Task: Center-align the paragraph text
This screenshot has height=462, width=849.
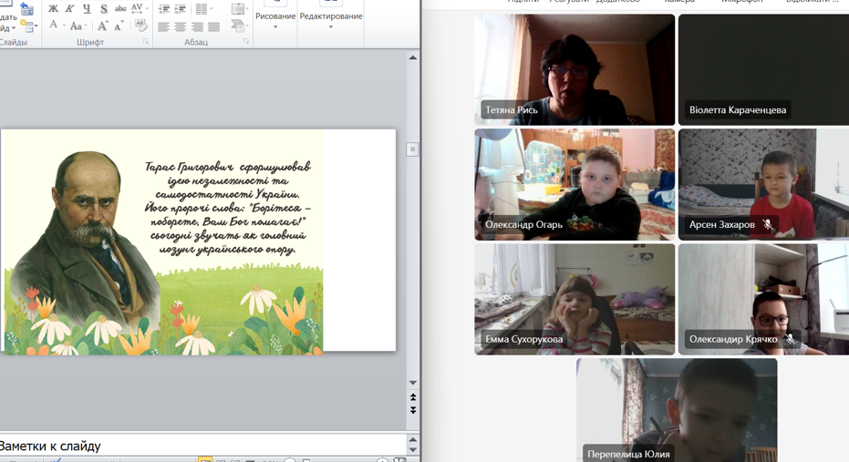Action: pos(180,27)
